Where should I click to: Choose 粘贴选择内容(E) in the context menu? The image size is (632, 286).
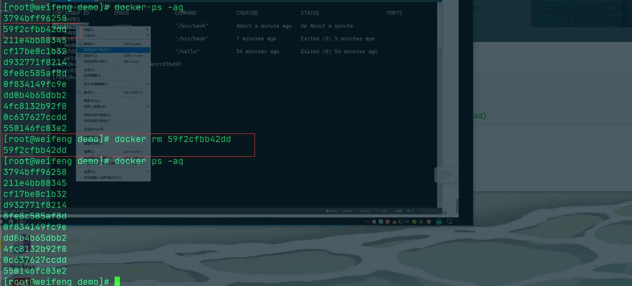tap(113, 61)
